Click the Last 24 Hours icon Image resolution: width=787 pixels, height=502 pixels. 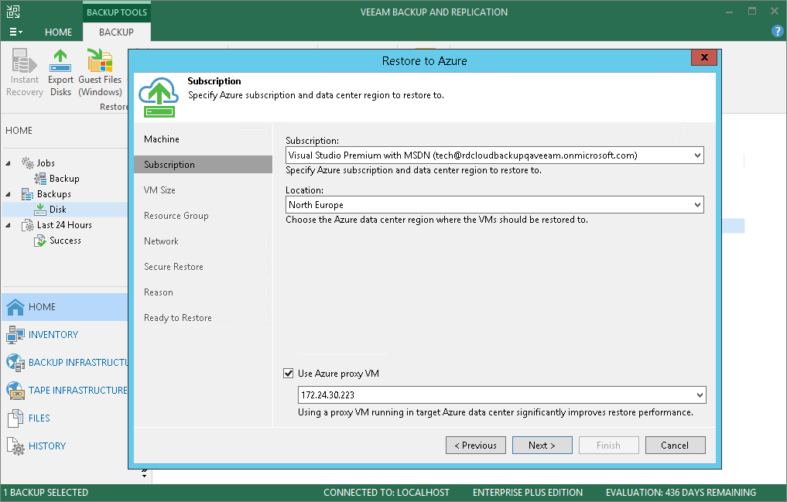(28, 225)
